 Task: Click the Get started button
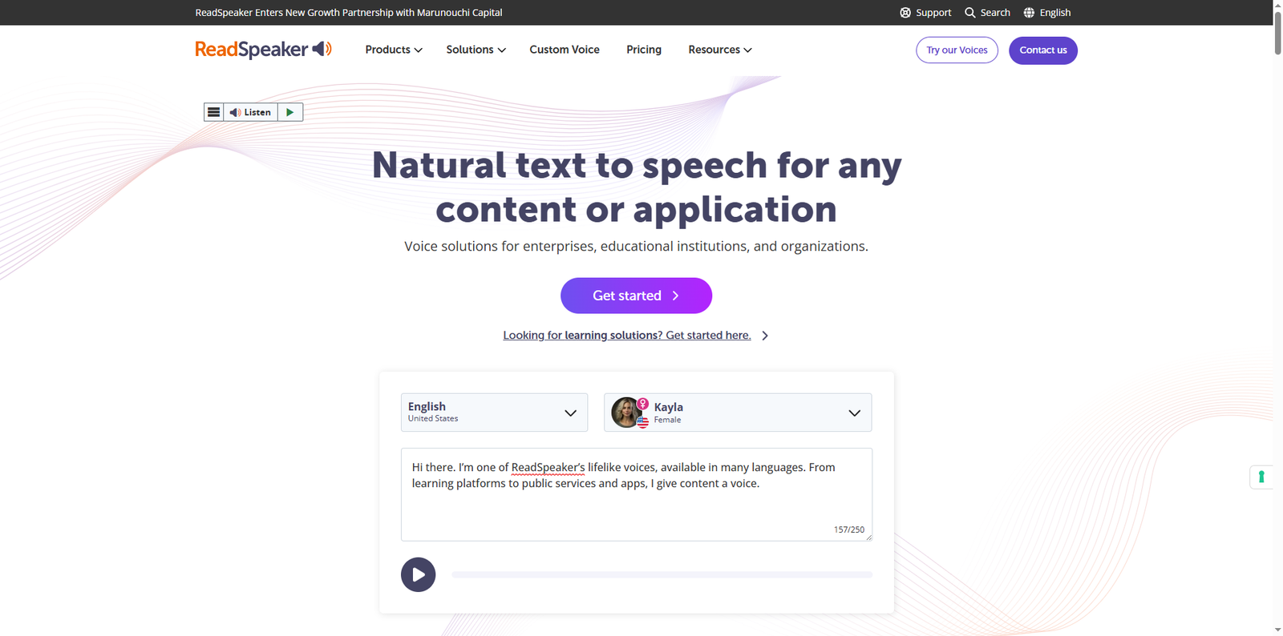click(x=636, y=296)
